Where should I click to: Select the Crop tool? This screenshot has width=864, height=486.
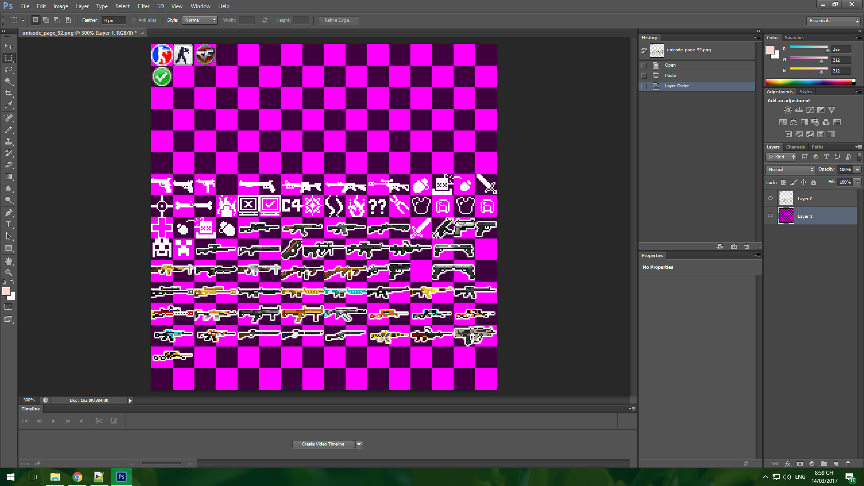(x=9, y=93)
